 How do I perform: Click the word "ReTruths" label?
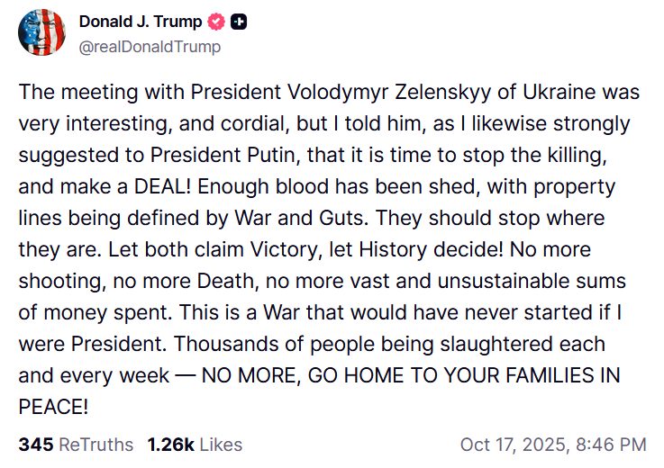pos(96,445)
